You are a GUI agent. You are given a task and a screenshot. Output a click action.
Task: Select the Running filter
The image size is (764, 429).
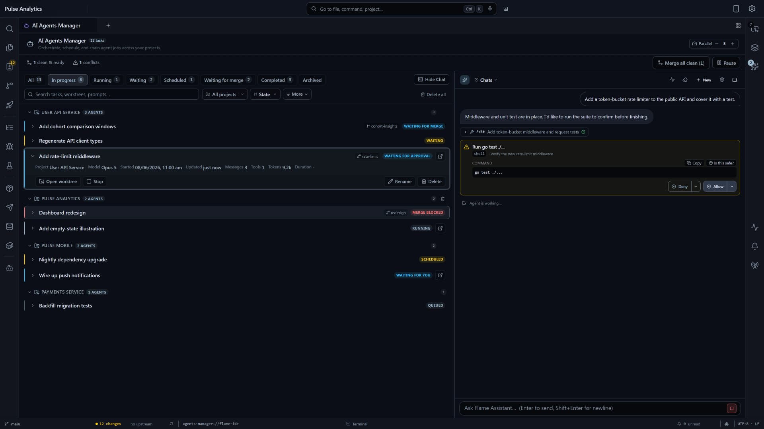tap(106, 80)
